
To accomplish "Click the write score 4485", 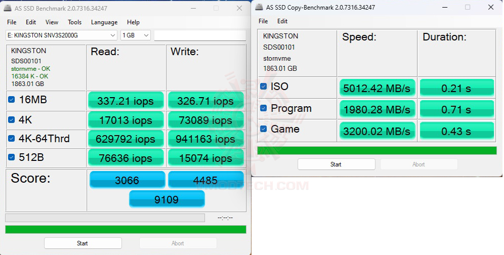I will tap(205, 180).
